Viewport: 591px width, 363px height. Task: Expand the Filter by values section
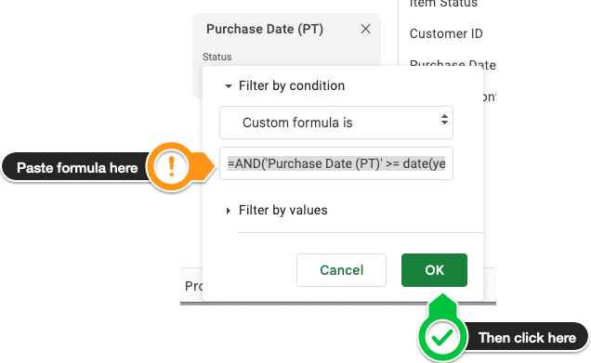(228, 211)
